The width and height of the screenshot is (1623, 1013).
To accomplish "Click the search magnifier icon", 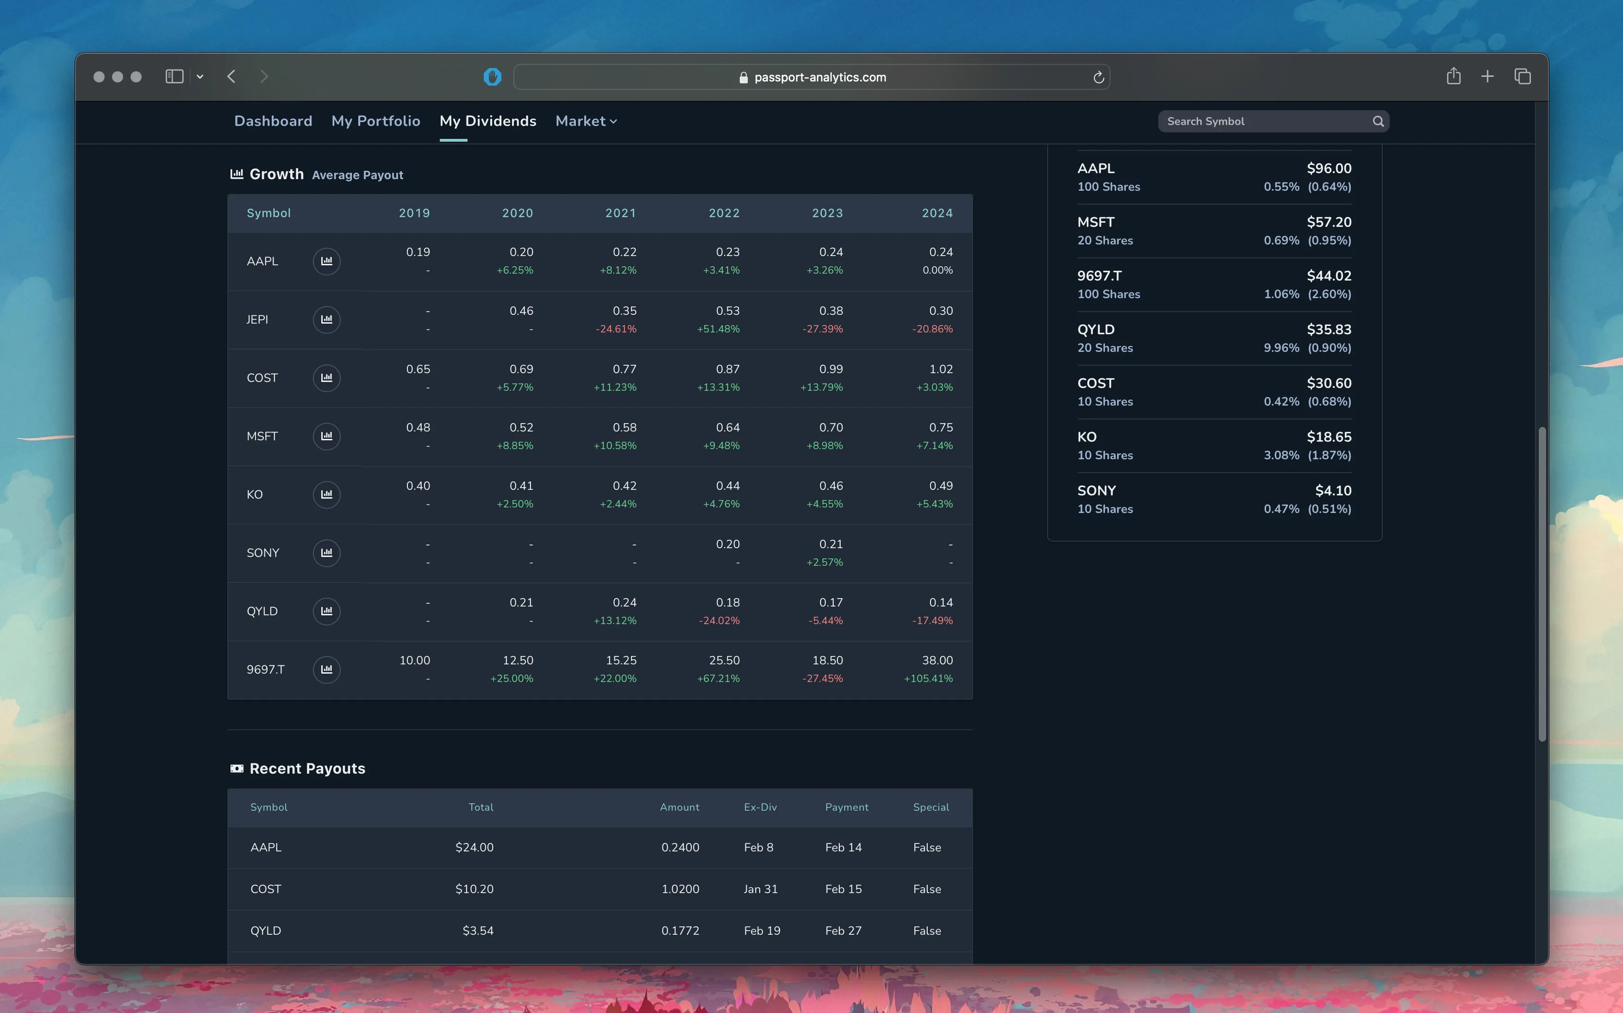I will (1377, 121).
